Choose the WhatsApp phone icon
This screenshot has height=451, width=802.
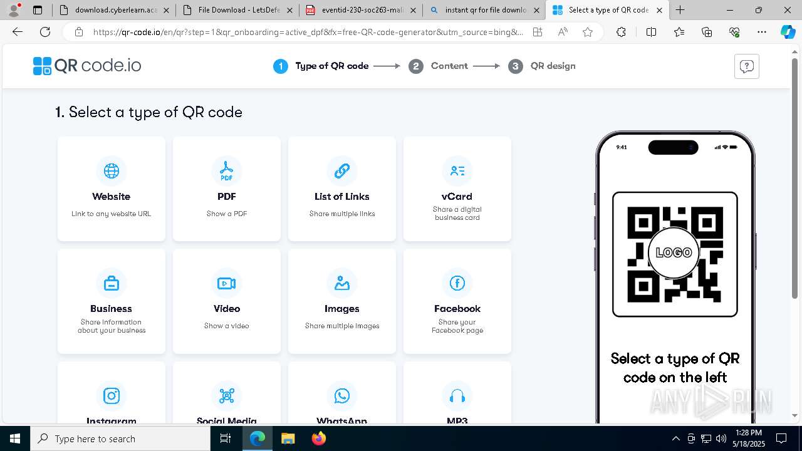tap(342, 395)
